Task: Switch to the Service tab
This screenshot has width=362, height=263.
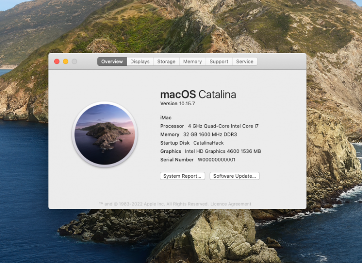Action: (x=245, y=62)
